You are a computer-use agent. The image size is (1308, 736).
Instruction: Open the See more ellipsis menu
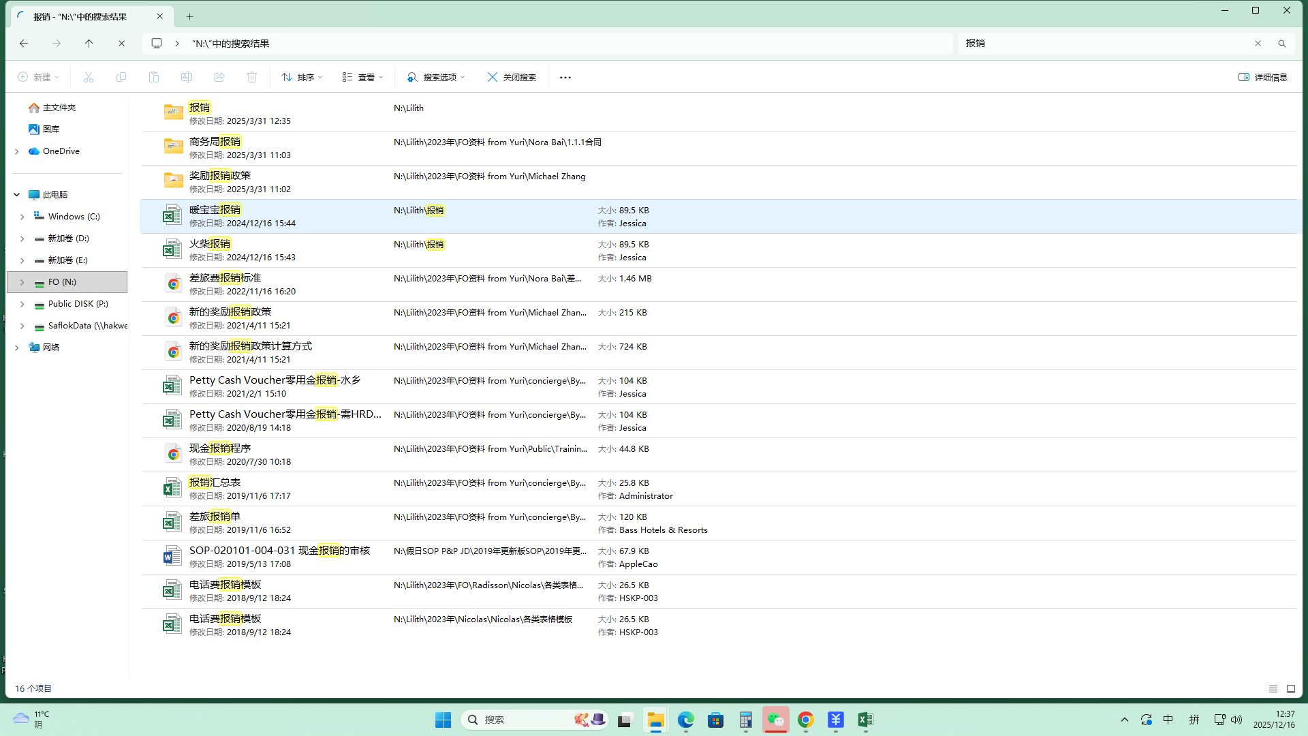click(565, 77)
